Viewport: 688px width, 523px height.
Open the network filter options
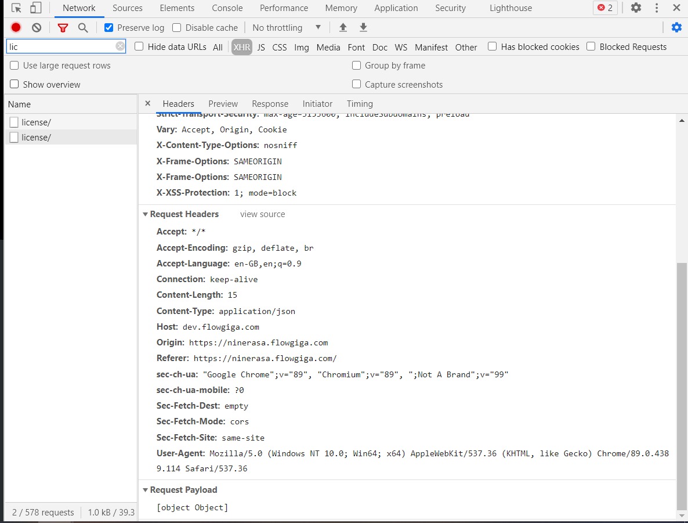click(x=62, y=27)
